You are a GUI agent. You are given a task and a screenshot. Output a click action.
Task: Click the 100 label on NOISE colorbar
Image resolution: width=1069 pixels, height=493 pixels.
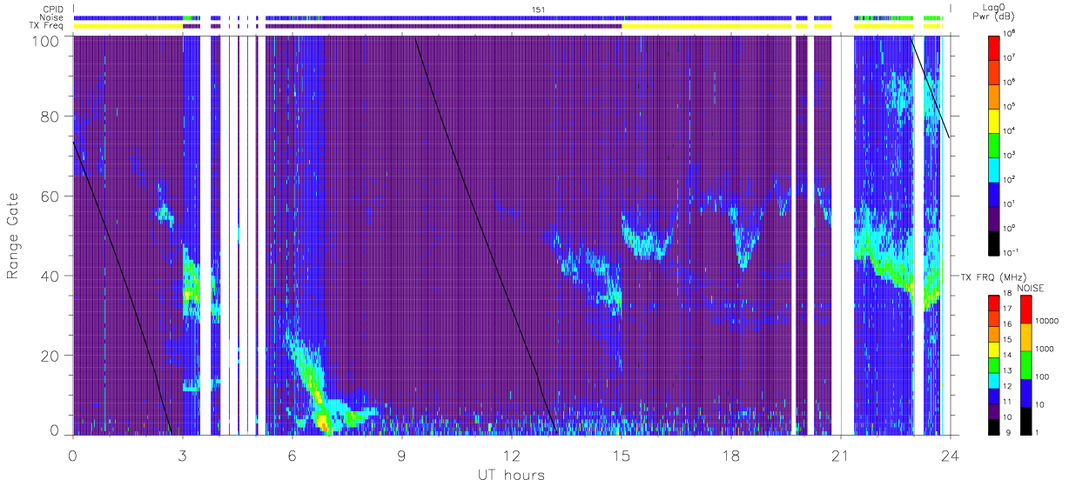tap(1042, 376)
